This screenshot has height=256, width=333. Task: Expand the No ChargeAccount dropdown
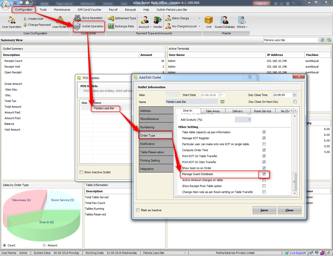point(200,26)
